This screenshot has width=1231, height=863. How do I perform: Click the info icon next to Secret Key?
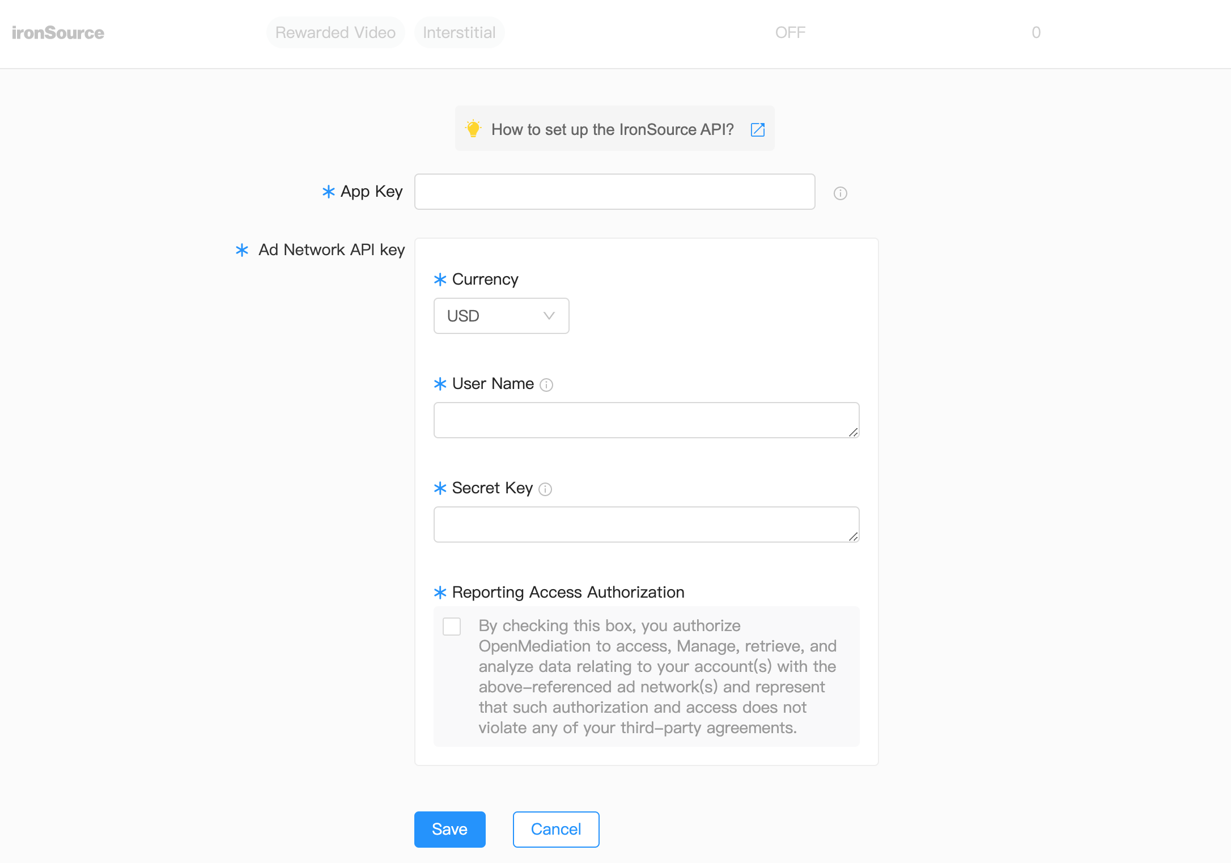click(545, 489)
